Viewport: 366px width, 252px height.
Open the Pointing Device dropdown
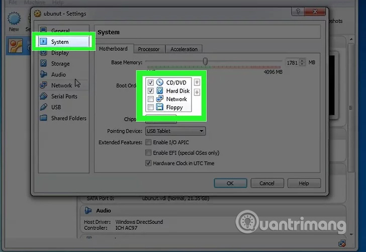click(175, 131)
